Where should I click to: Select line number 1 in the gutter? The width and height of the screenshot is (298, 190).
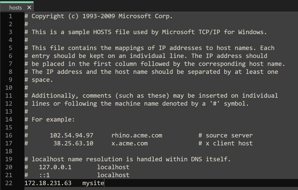coord(10,16)
